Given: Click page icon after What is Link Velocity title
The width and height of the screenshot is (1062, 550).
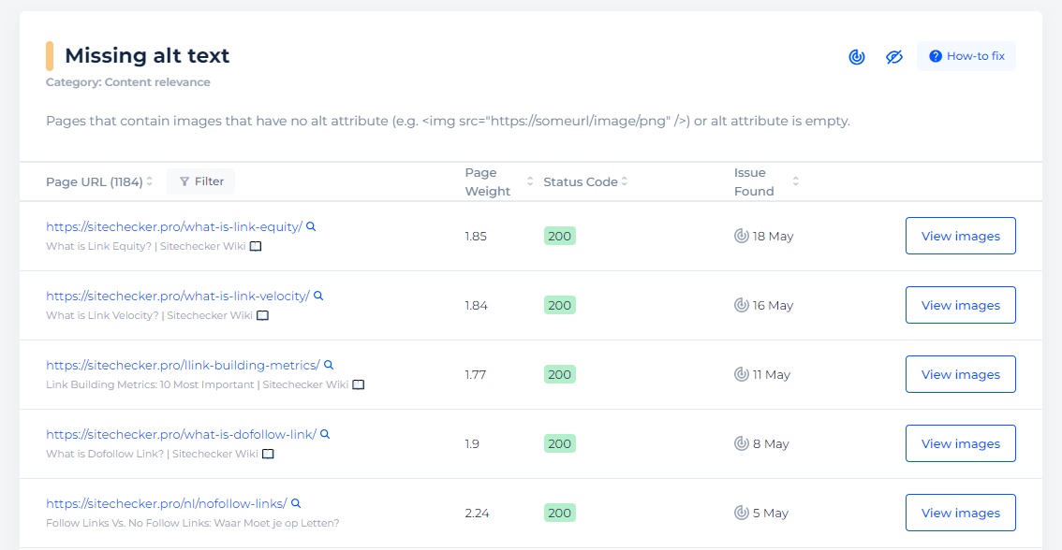Looking at the screenshot, I should 263,315.
